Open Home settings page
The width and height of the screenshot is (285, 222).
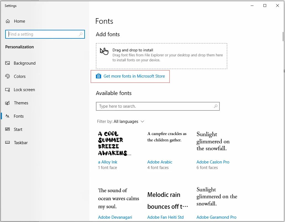[19, 21]
